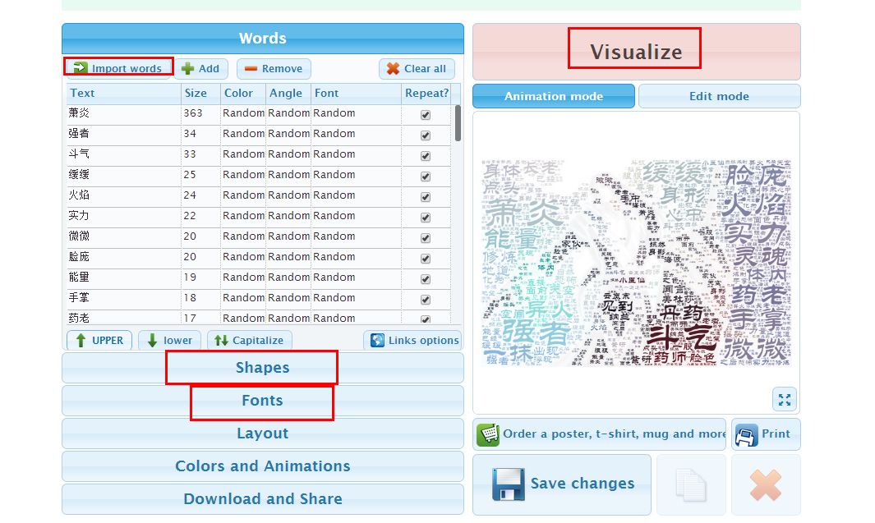Click the Add word button
Viewport: 875px width, 523px height.
point(201,69)
